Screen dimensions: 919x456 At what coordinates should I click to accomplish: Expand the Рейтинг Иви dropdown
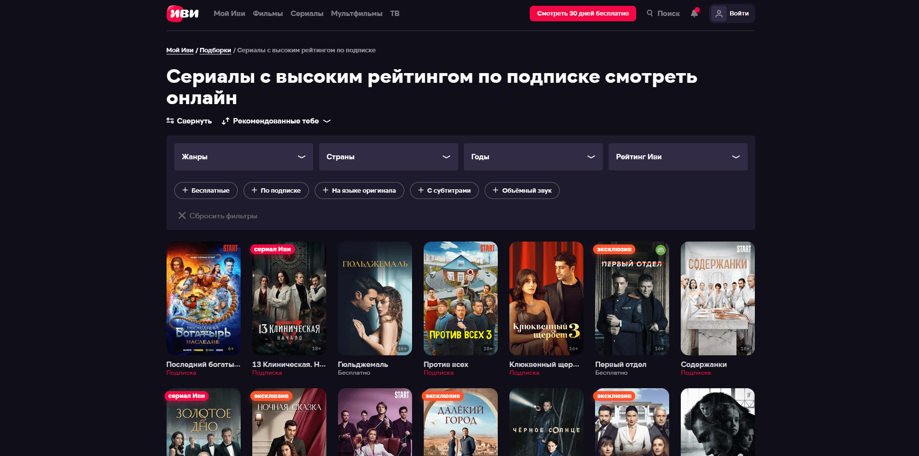(678, 157)
